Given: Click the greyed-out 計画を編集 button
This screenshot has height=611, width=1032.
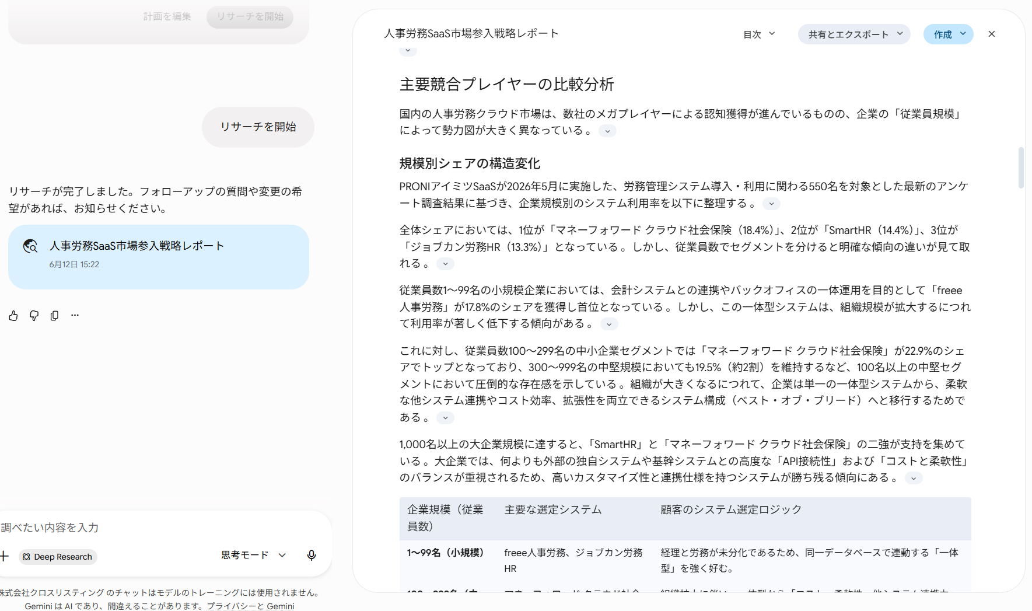Looking at the screenshot, I should click(167, 16).
